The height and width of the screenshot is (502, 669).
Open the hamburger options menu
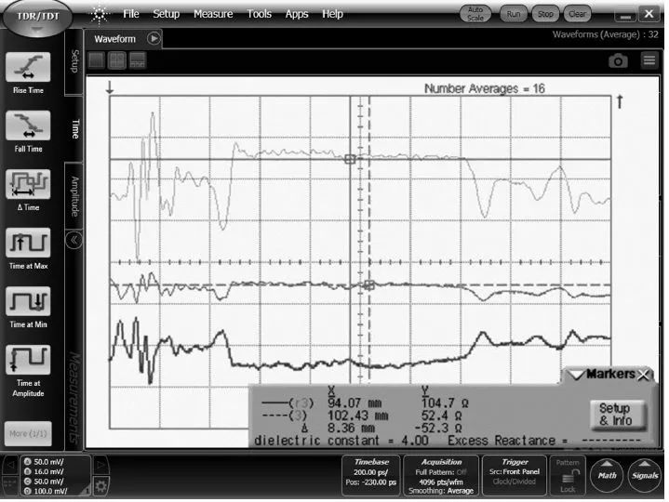[649, 60]
